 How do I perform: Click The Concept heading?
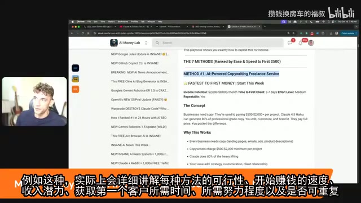click(194, 105)
